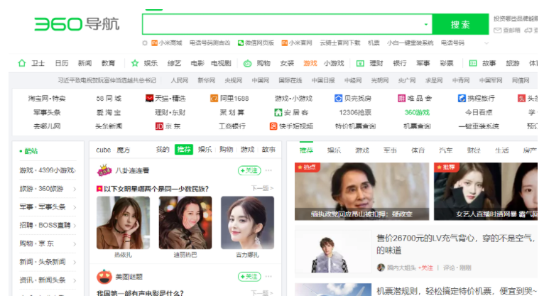Open the search box dropdown arrow
This screenshot has width=549, height=303.
(x=425, y=25)
